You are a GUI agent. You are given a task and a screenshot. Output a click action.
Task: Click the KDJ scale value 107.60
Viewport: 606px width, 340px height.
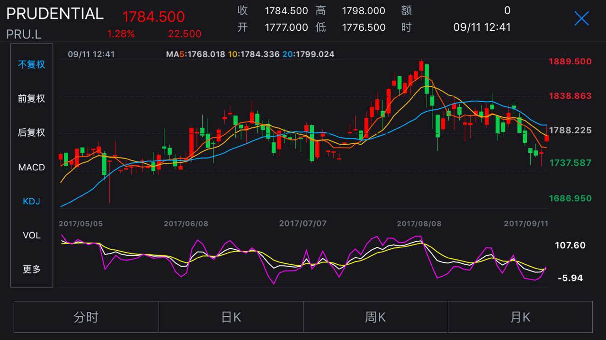click(570, 245)
